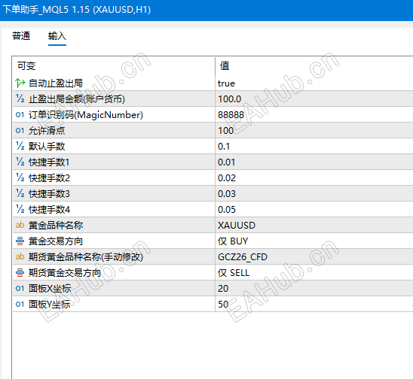Switch to the 普通 tab
The image size is (413, 379).
pyautogui.click(x=21, y=36)
